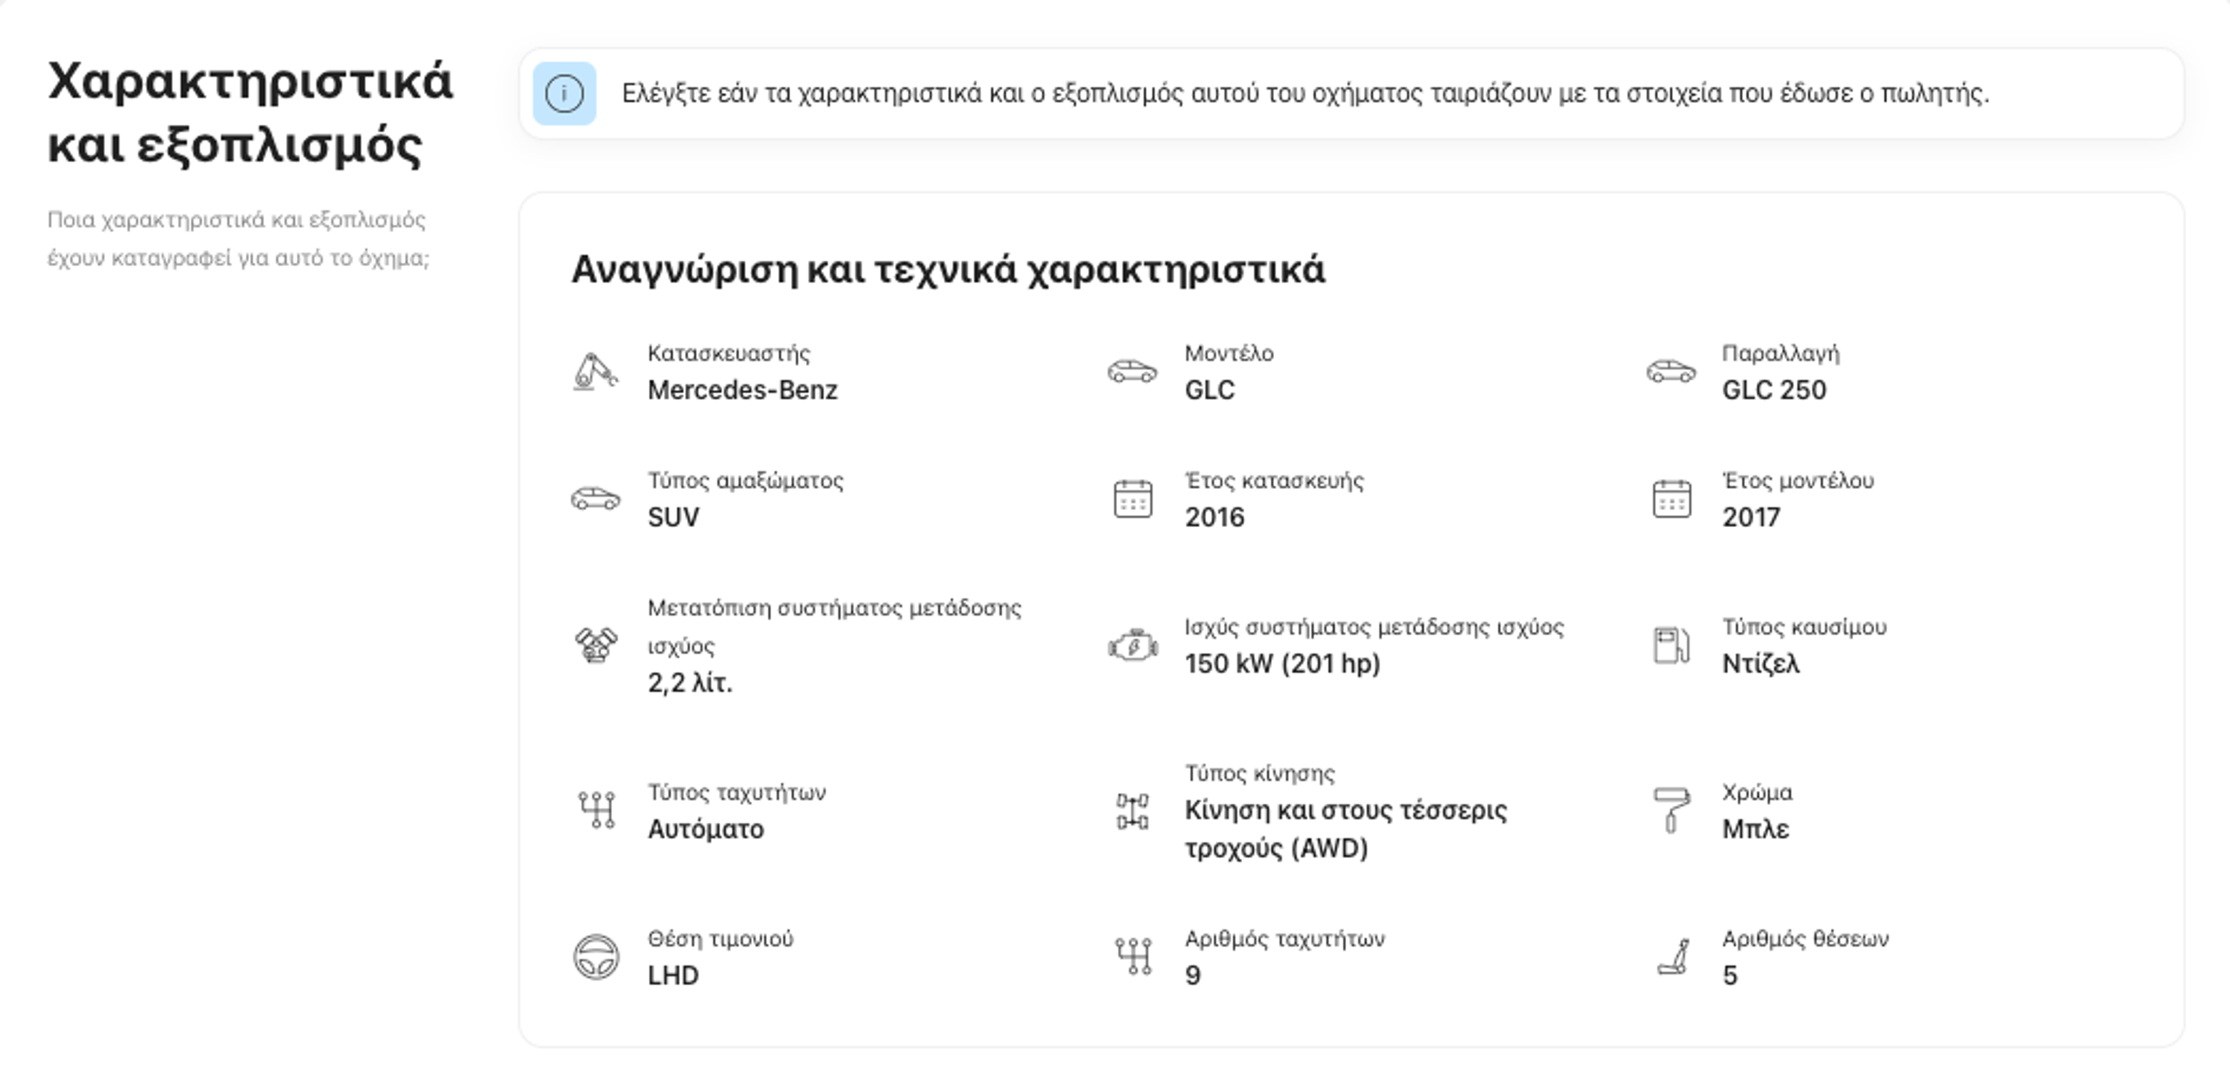
Task: Click the engine icon beside 150 kW (201 hp)
Action: point(1132,646)
